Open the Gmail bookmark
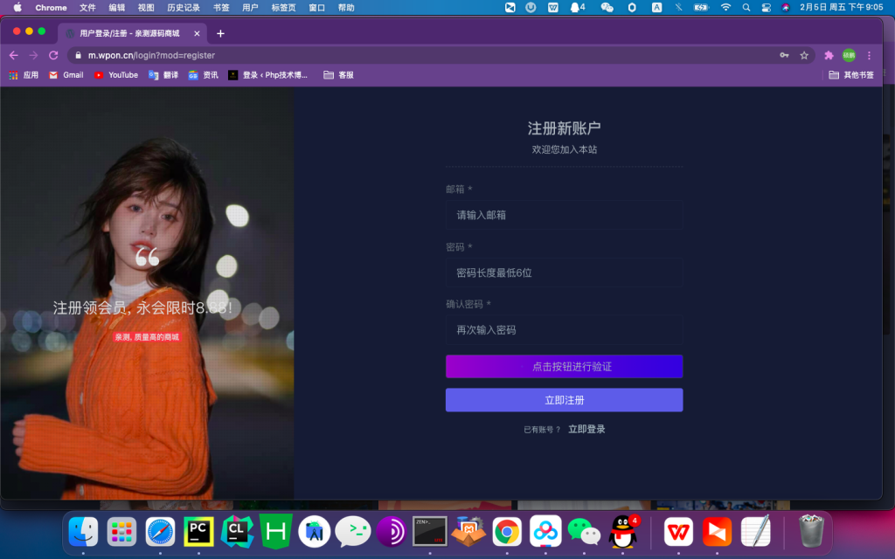 [x=66, y=75]
